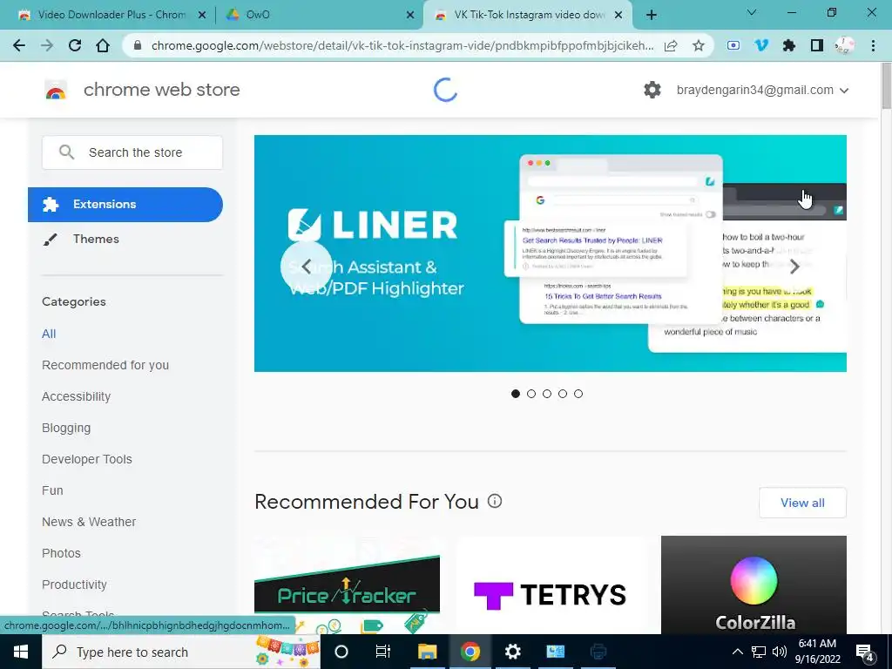The height and width of the screenshot is (669, 892).
Task: Click the address bar URL
Action: pos(402,45)
